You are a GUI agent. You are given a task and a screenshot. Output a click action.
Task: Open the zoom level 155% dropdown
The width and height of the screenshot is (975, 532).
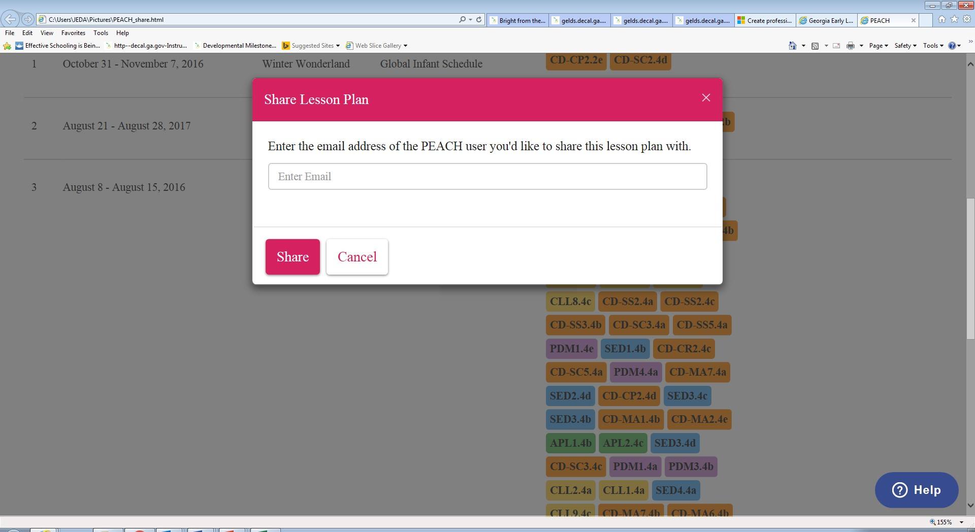coord(961,522)
